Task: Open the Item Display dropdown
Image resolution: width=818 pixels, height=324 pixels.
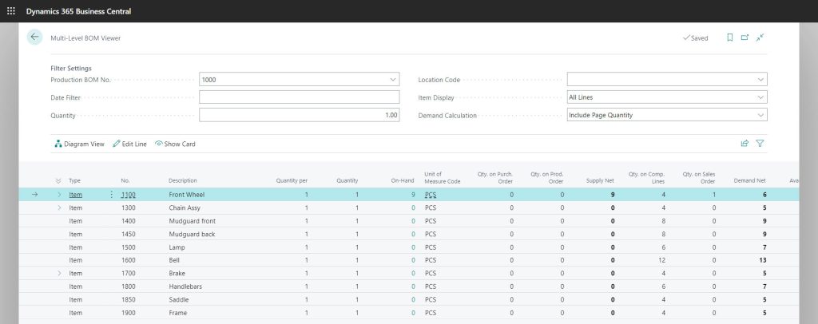Action: coord(760,97)
